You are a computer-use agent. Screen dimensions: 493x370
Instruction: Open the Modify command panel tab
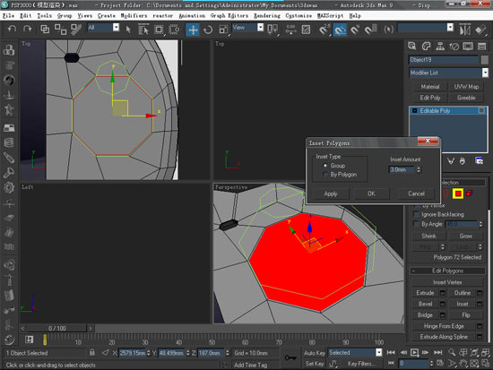(426, 47)
